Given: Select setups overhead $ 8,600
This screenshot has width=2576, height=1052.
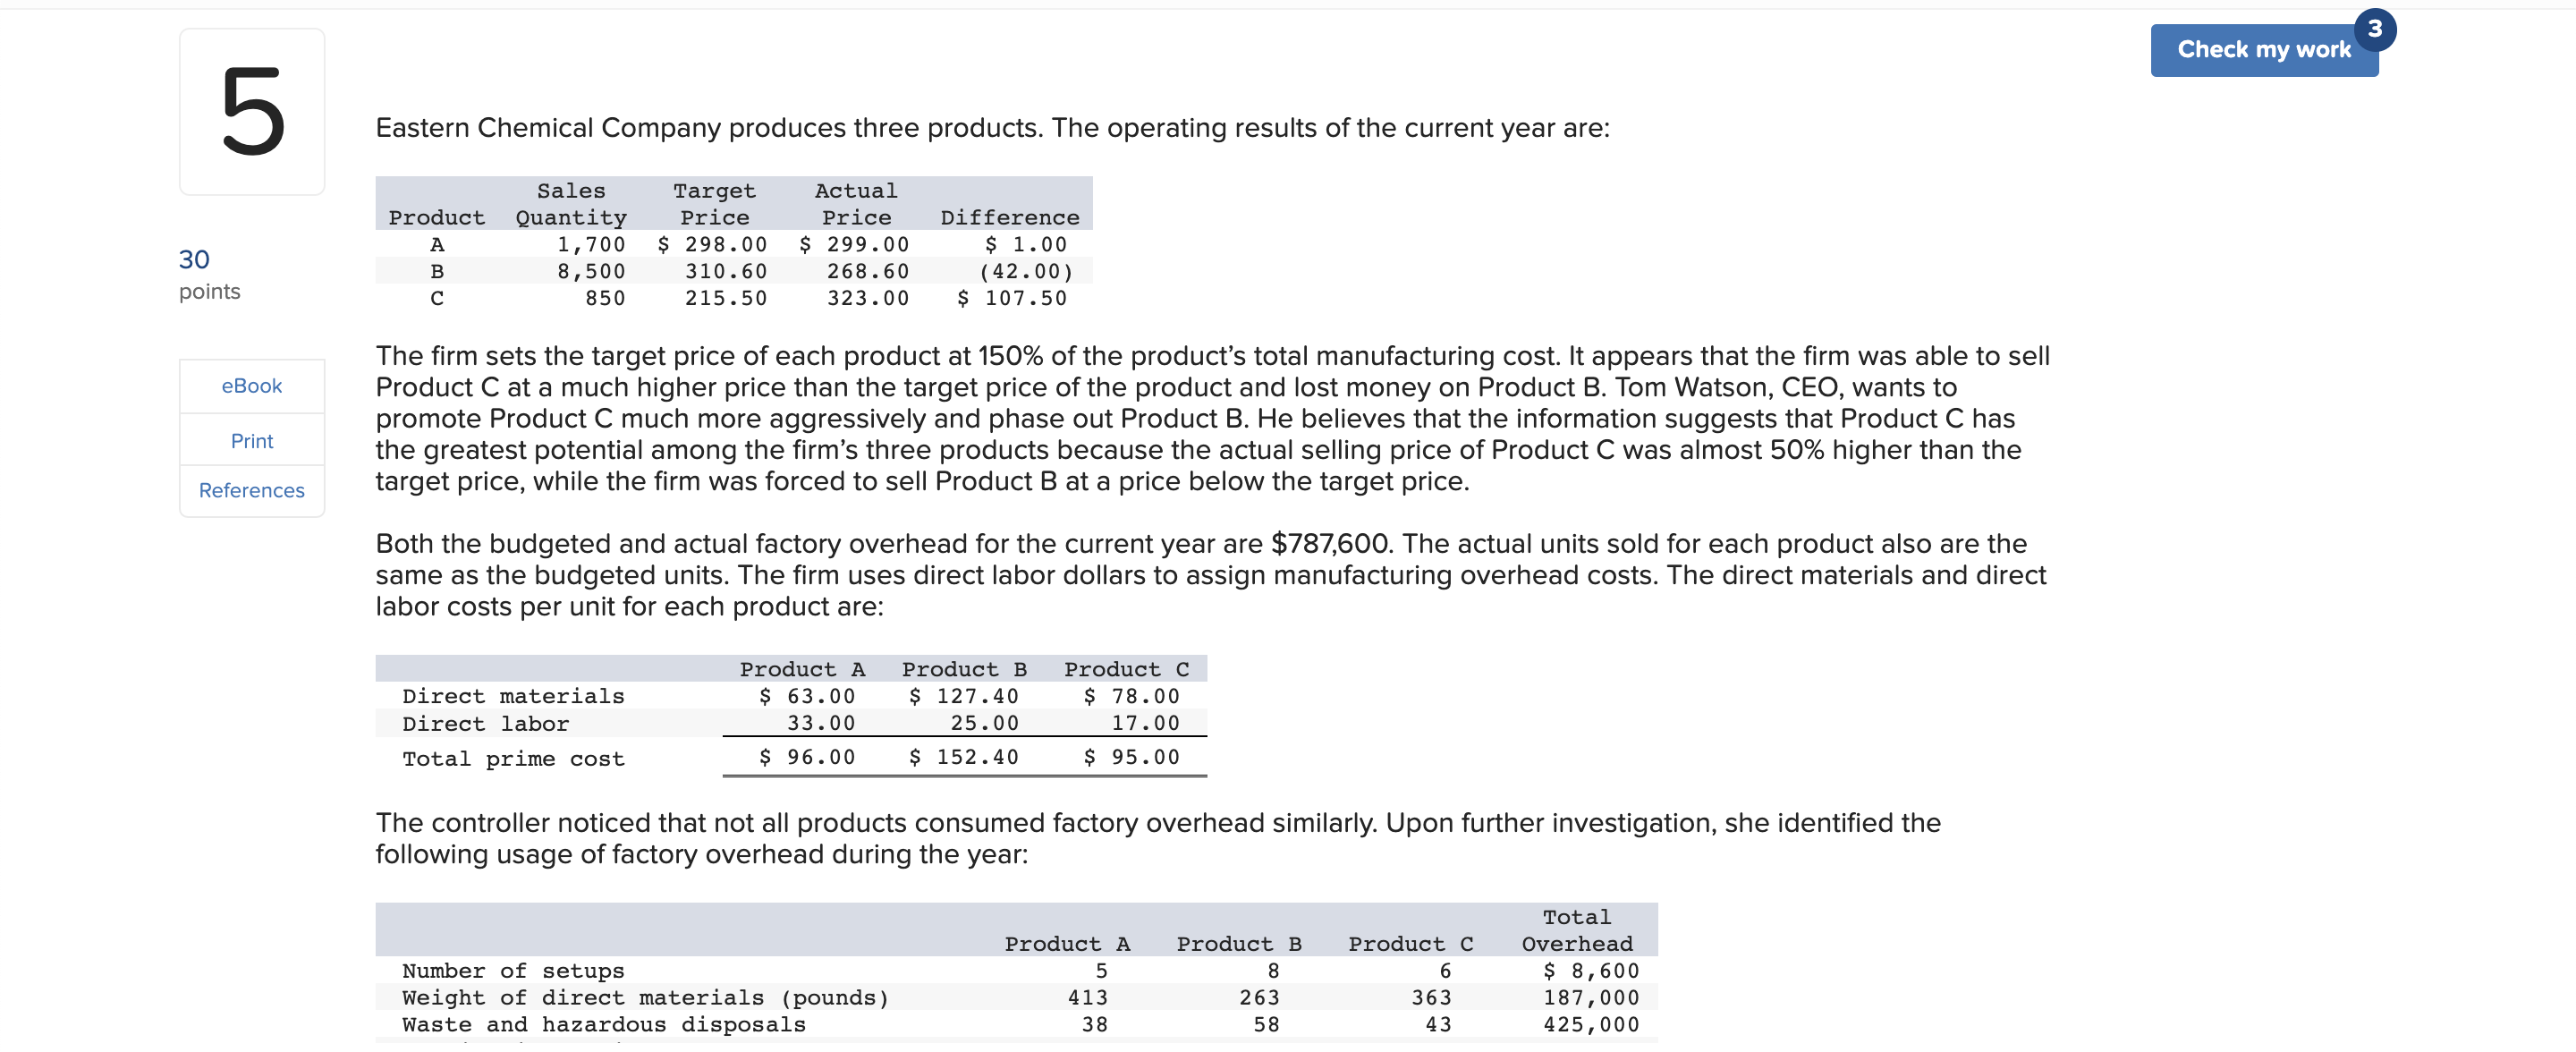Looking at the screenshot, I should [1591, 972].
